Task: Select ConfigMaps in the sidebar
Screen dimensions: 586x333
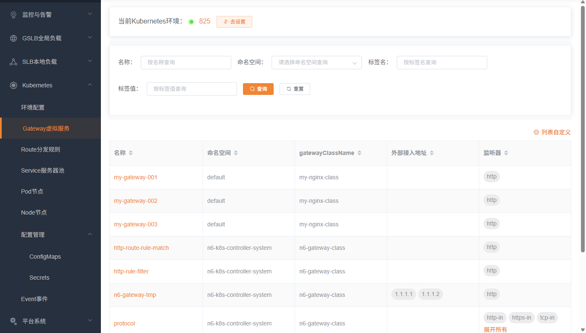Action: [x=45, y=257]
